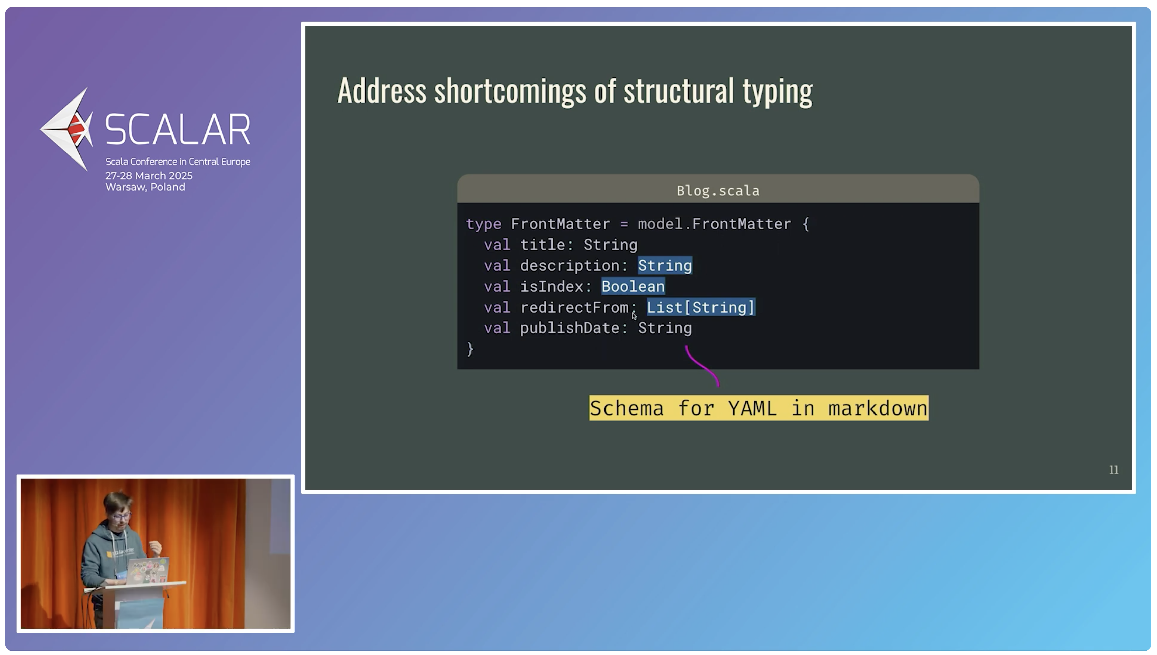Image resolution: width=1157 pixels, height=655 pixels.
Task: Click the 'Schema for YAML in markdown' label
Action: 758,408
